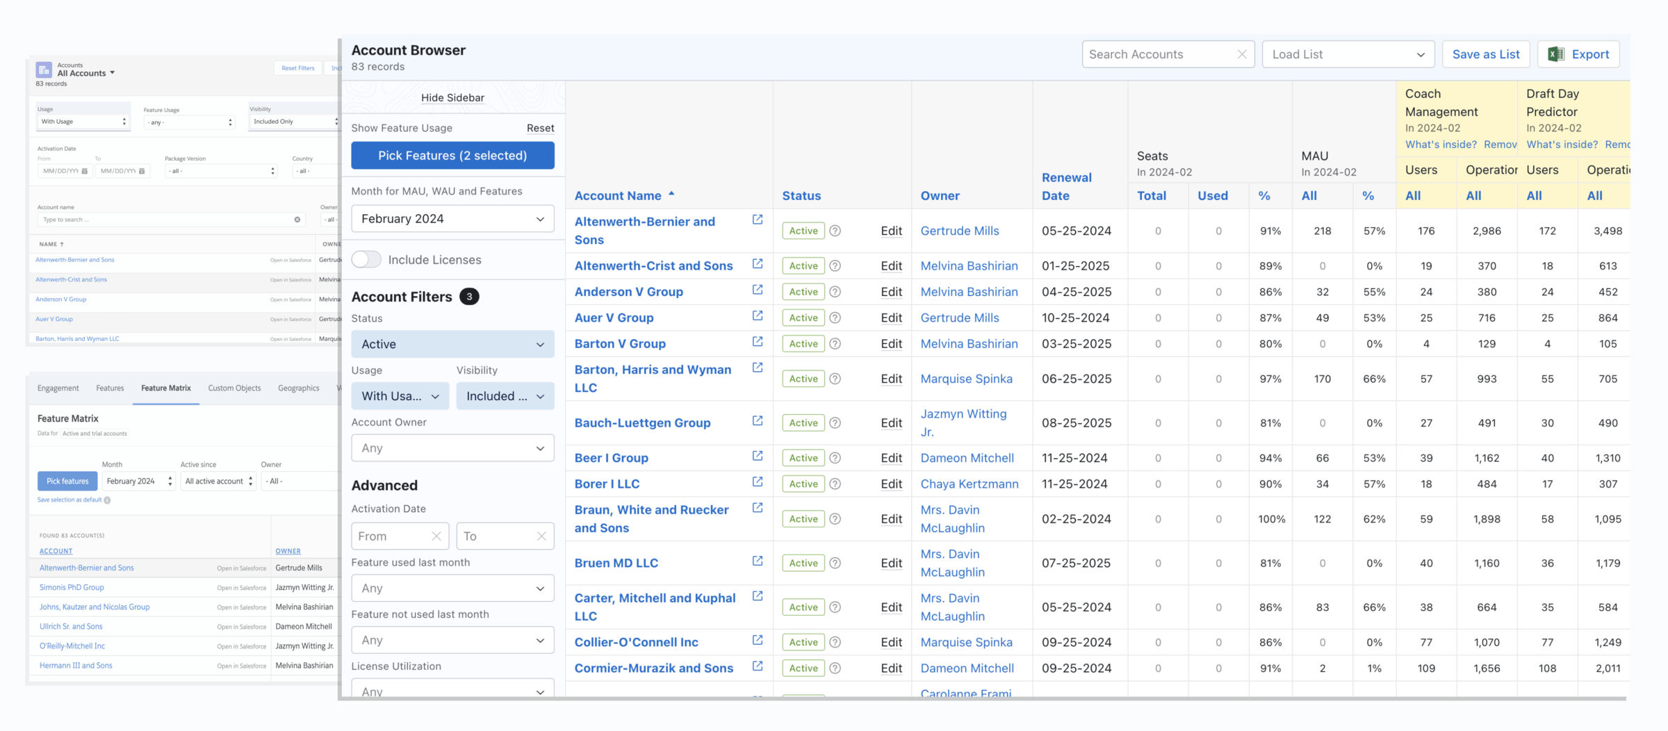This screenshot has width=1668, height=731.
Task: Click Hide Sidebar link
Action: click(452, 98)
